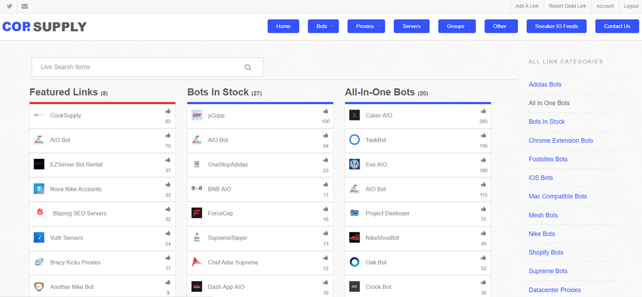Open iOS Bots category
The width and height of the screenshot is (642, 297).
(540, 178)
